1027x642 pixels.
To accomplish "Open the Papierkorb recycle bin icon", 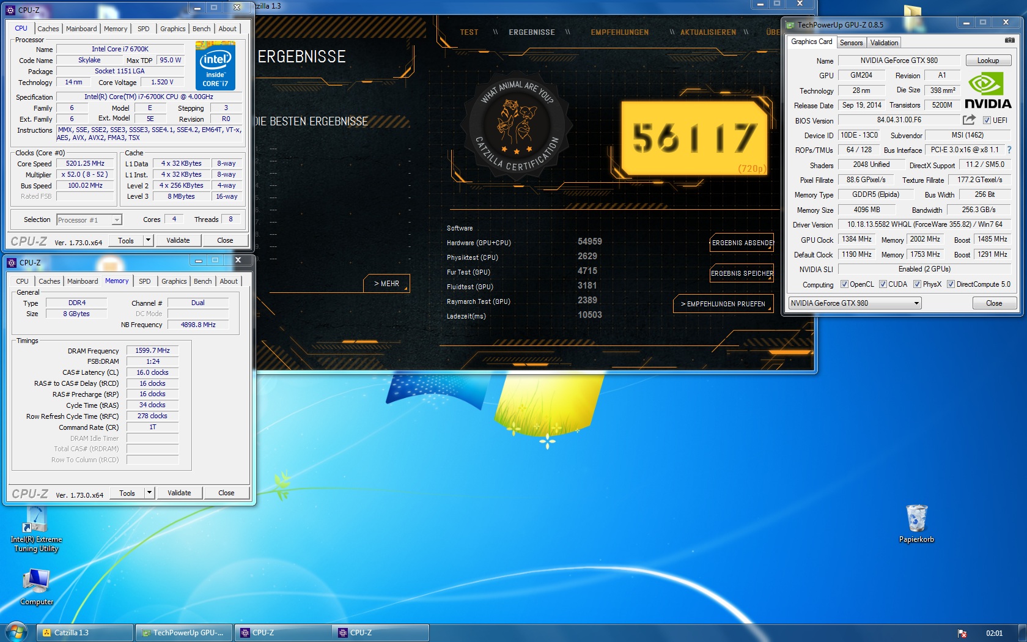I will (916, 523).
